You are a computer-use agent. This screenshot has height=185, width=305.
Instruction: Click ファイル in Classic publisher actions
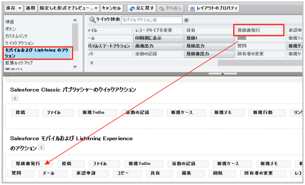click(58, 113)
